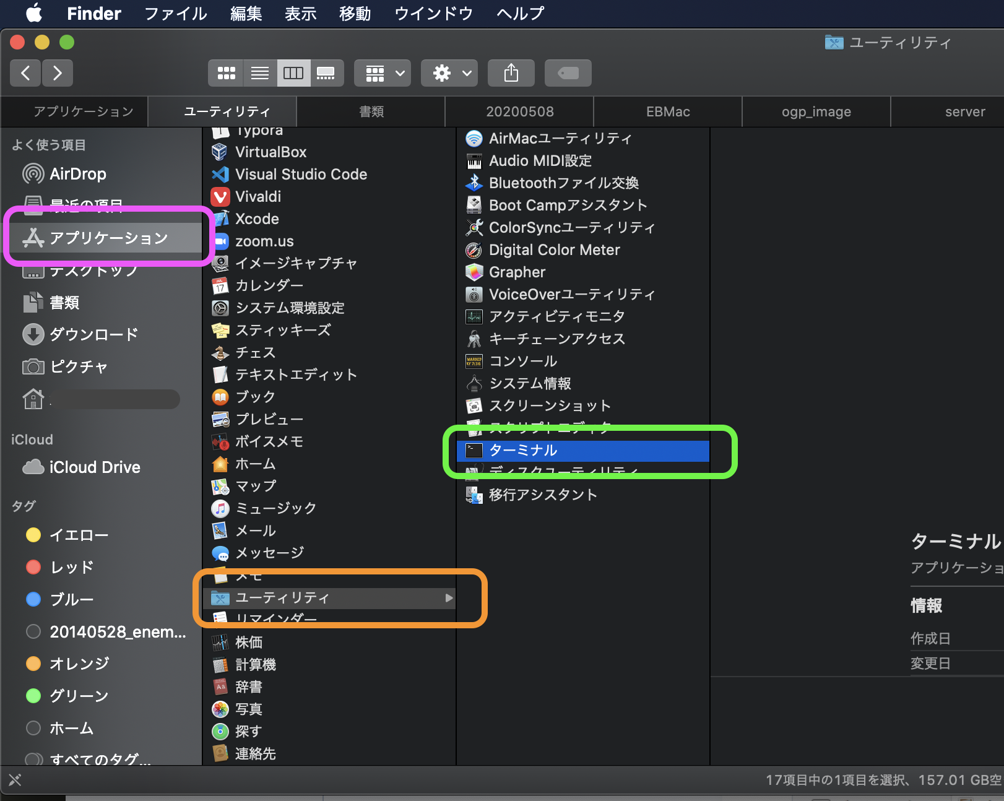This screenshot has width=1004, height=801.
Task: Select Visual Studio Code app
Action: (x=329, y=175)
